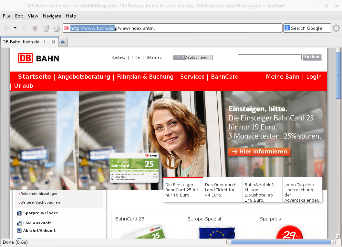Close the DB Bahn tab
The image size is (342, 247).
pos(54,42)
